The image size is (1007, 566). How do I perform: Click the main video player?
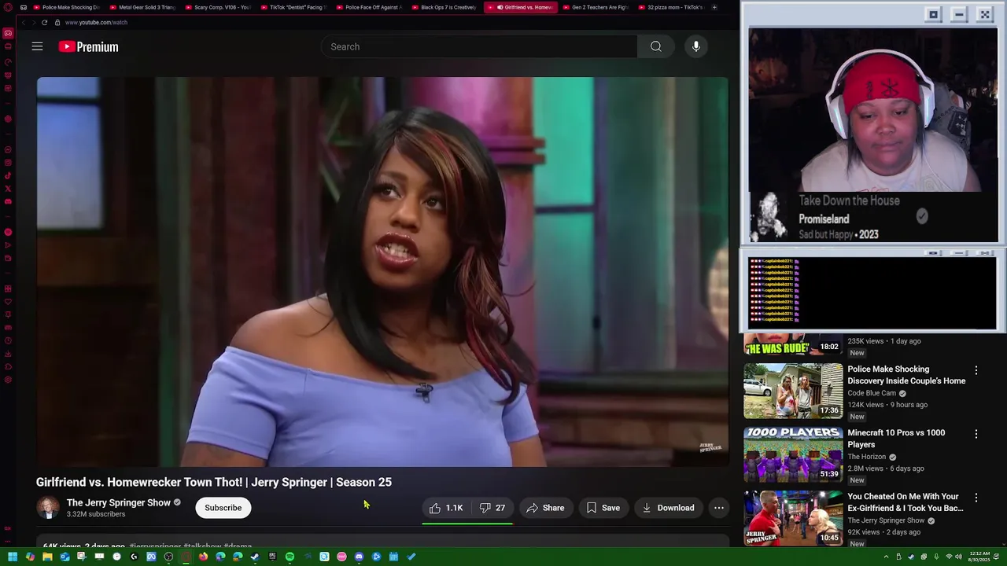coord(382,272)
